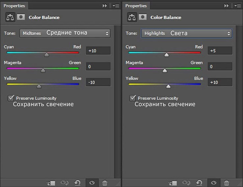Clip adjustment to layer in right panel

click(x=173, y=183)
